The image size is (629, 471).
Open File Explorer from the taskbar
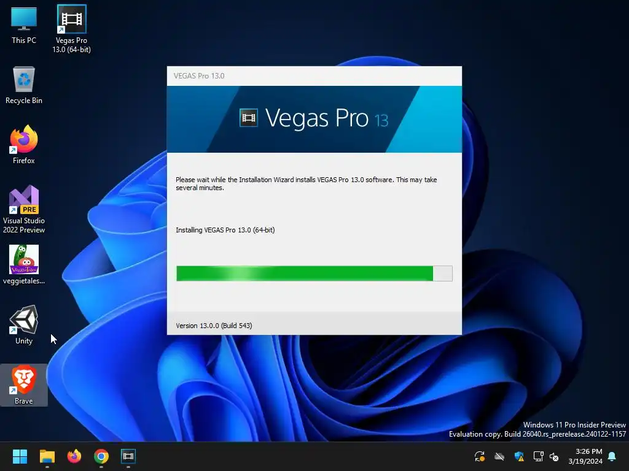pos(47,456)
